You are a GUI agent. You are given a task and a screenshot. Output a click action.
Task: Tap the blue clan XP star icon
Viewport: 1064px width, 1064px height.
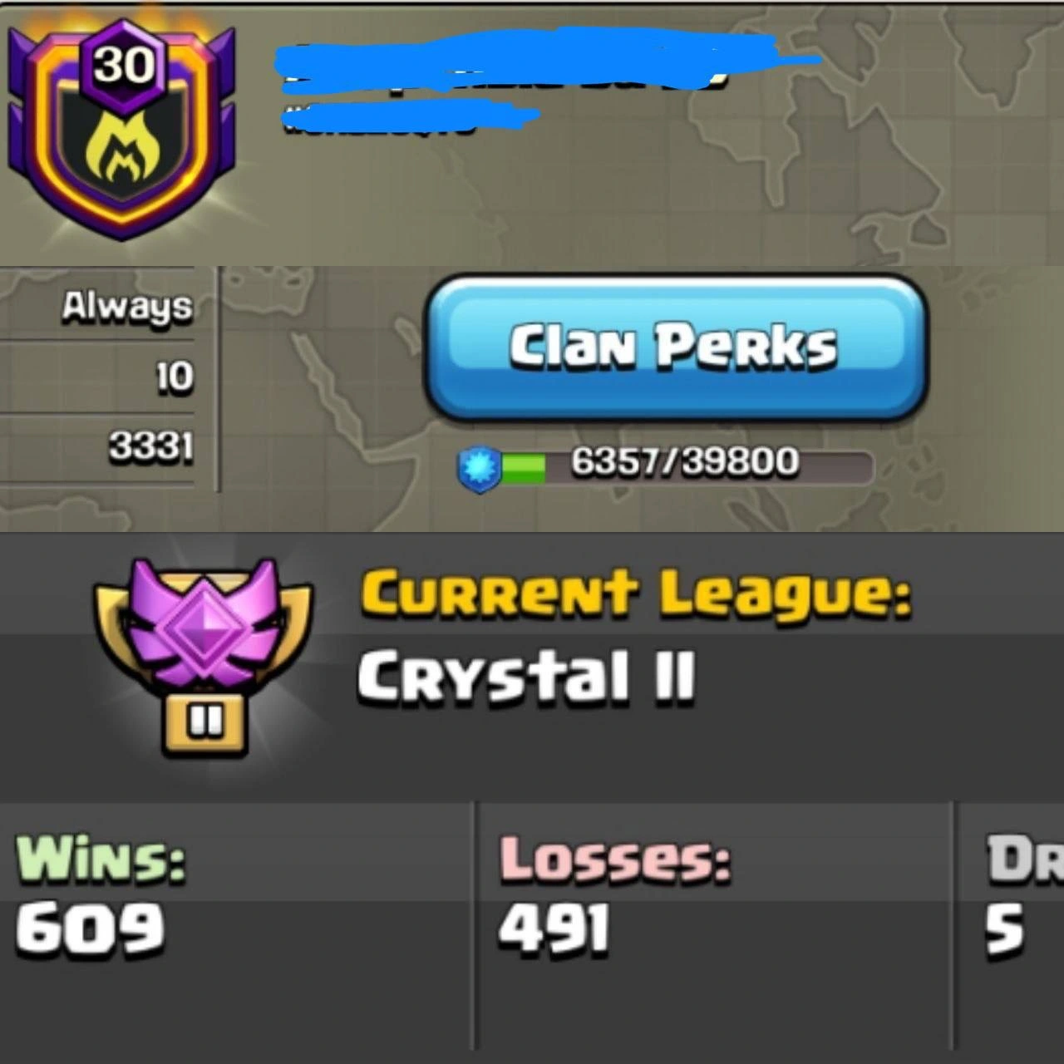click(x=480, y=469)
